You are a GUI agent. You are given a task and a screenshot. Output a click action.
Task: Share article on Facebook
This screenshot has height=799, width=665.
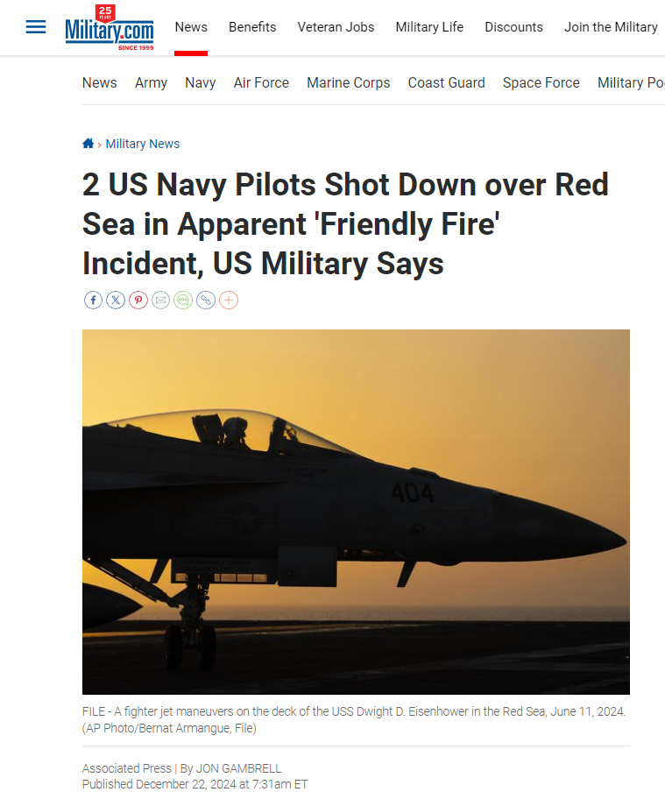click(x=93, y=301)
